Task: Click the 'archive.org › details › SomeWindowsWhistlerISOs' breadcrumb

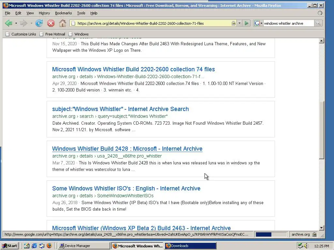Action: 103,196
